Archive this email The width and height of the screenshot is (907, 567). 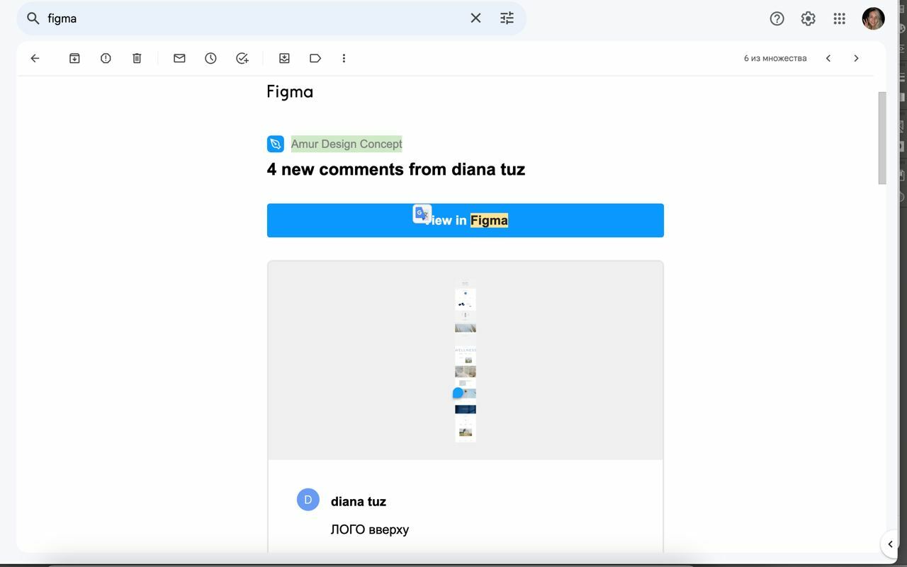coord(74,58)
